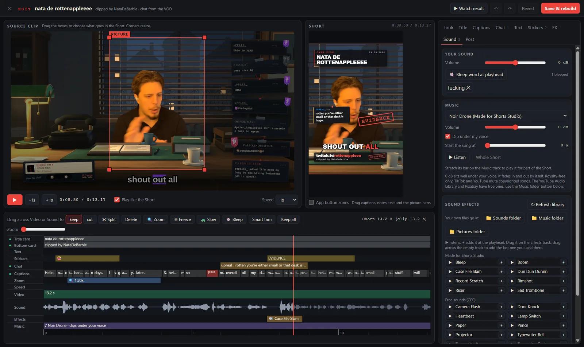Toggle the Title card track dot
Screen dimensions: 584x347
pos(10,239)
